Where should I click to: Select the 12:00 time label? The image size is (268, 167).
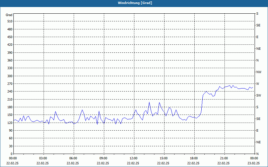(x=134, y=158)
